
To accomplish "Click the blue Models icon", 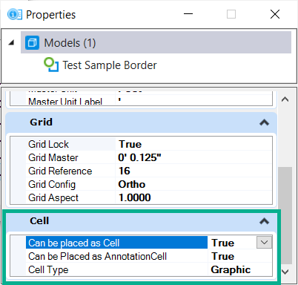I will (32, 43).
